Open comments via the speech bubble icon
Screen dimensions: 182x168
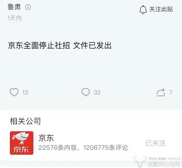tap(86, 92)
